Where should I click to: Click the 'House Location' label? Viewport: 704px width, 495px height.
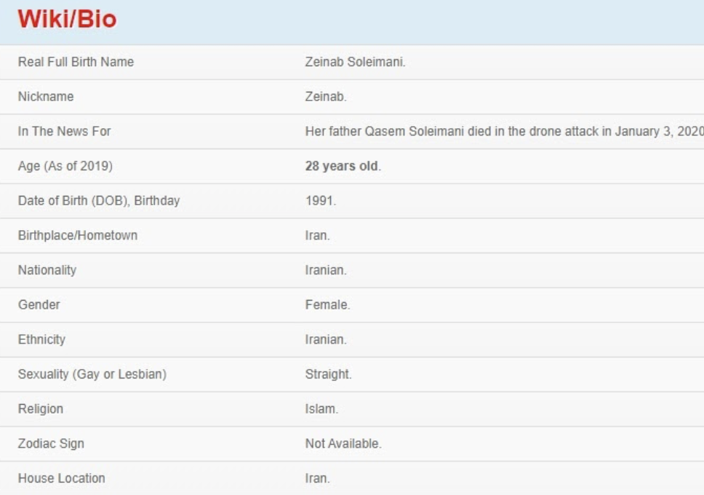point(61,478)
